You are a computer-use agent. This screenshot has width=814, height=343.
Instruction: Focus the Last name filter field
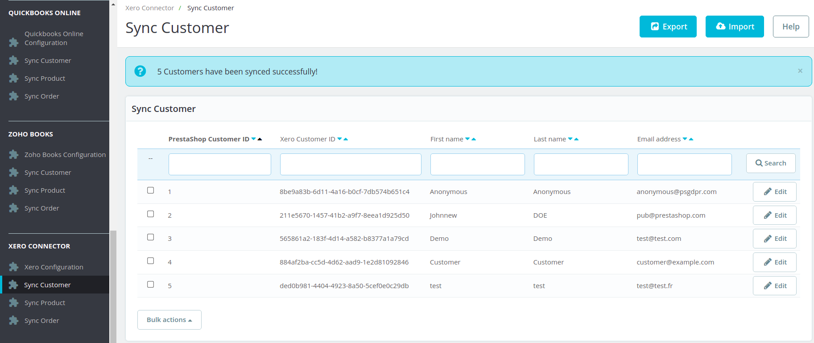[x=581, y=164]
